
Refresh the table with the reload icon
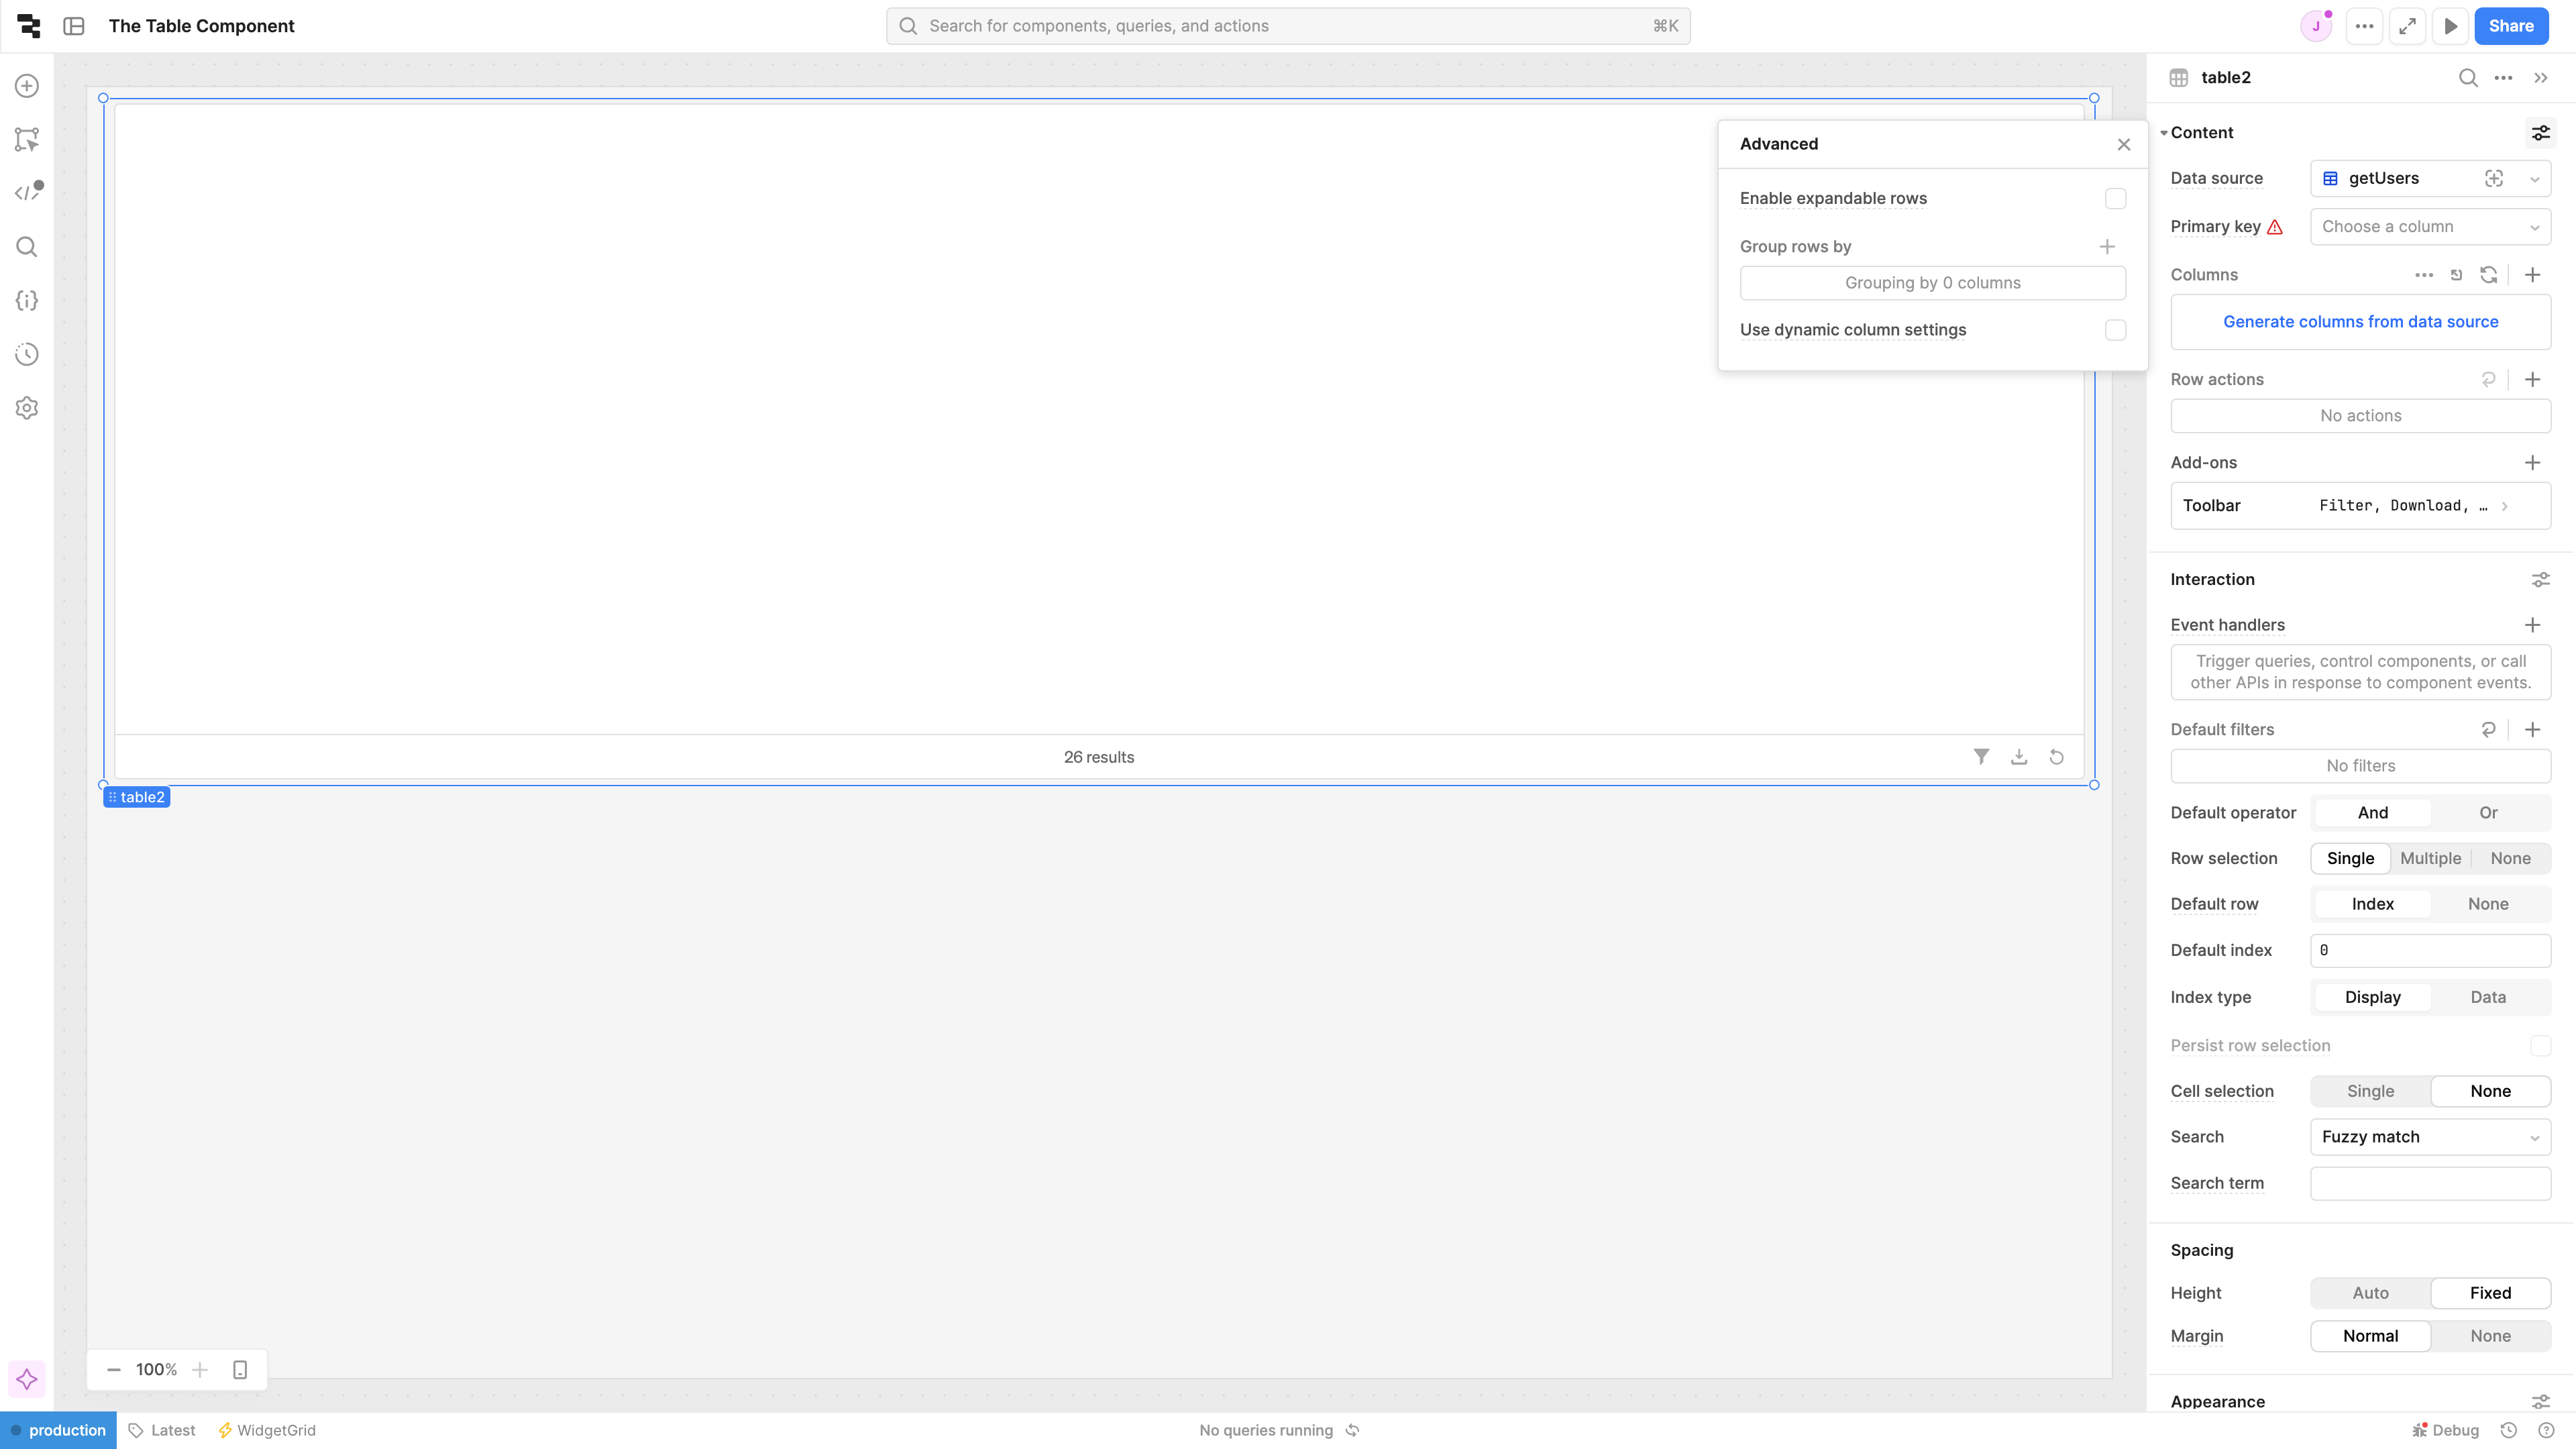(2057, 757)
